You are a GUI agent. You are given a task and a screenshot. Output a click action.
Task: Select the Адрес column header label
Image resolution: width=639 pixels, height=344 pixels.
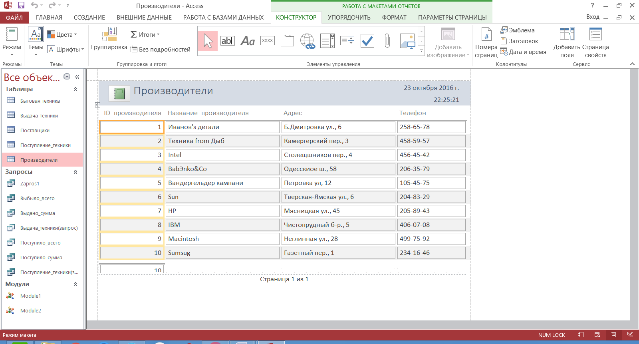pos(293,113)
